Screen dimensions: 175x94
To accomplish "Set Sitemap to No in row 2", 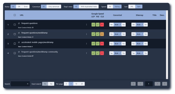I will point(146,34).
